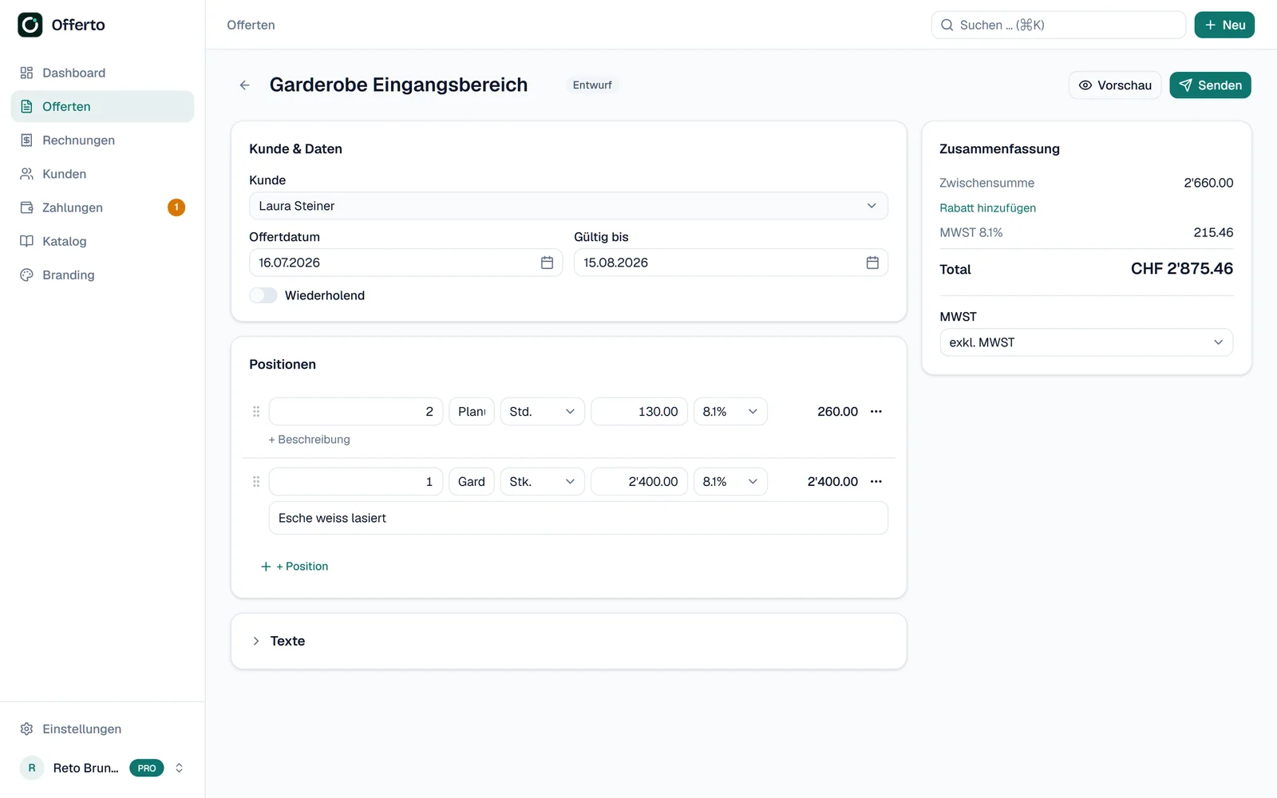Open the Vorschau preview

click(x=1115, y=85)
